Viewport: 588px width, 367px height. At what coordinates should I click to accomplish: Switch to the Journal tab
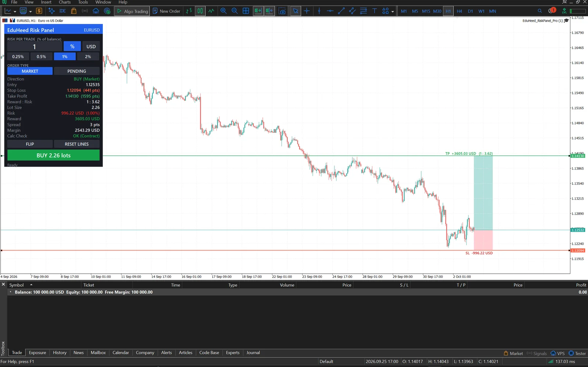tap(253, 353)
